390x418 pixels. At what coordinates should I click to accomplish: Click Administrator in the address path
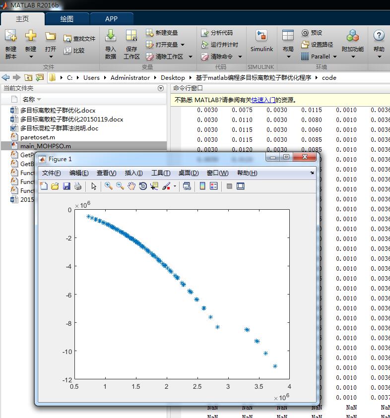(130, 77)
